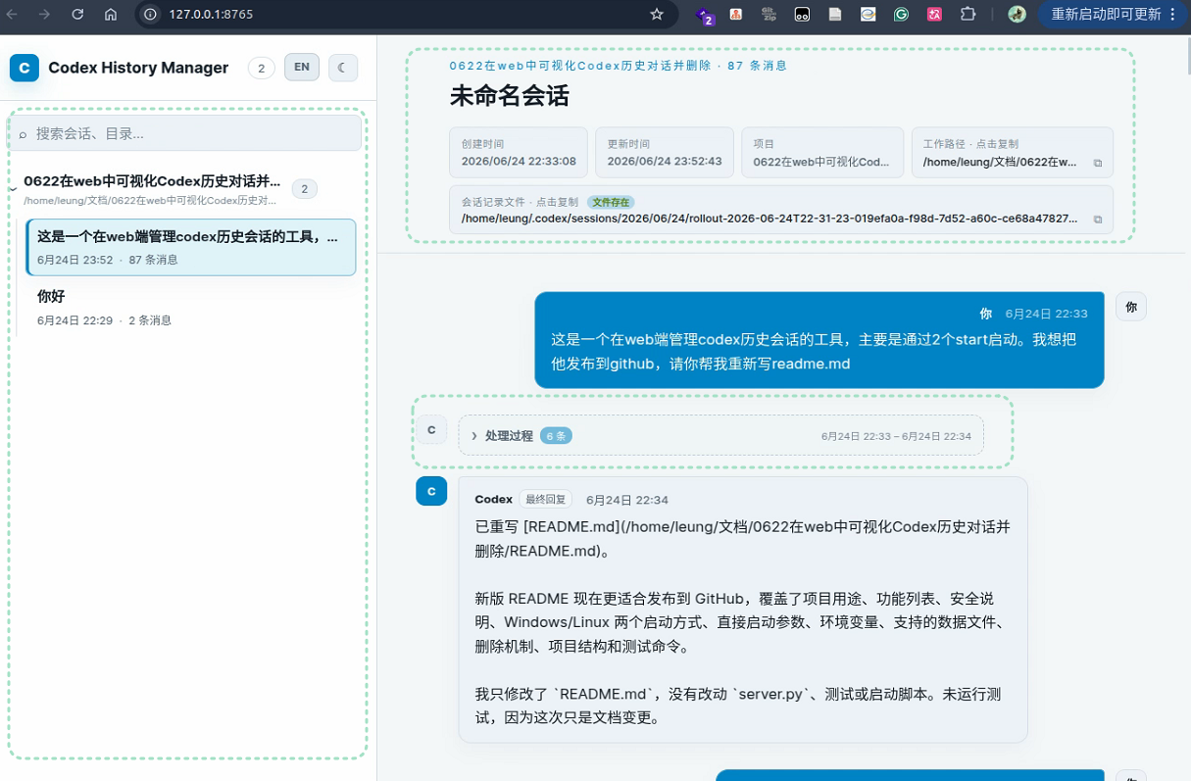Click the 最终回复 tag
This screenshot has height=781, width=1191.
546,500
